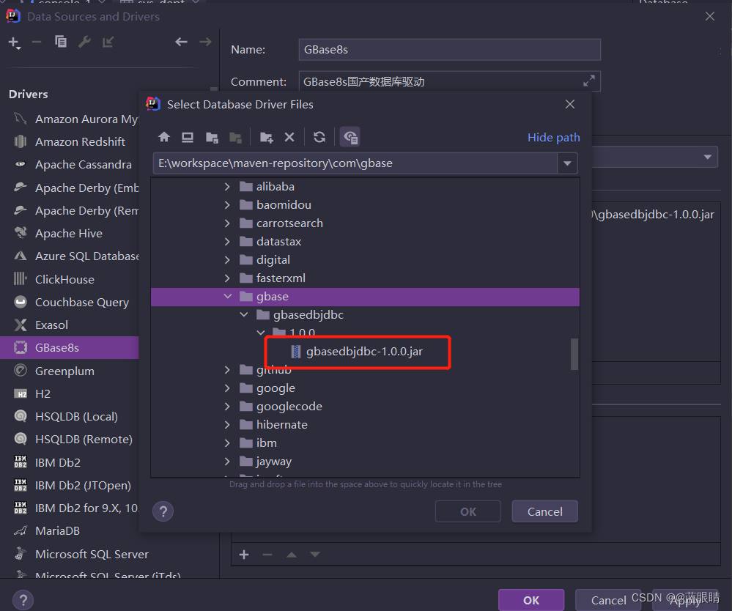Click the New Folder icon in file chooser
732x611 pixels.
click(x=266, y=137)
